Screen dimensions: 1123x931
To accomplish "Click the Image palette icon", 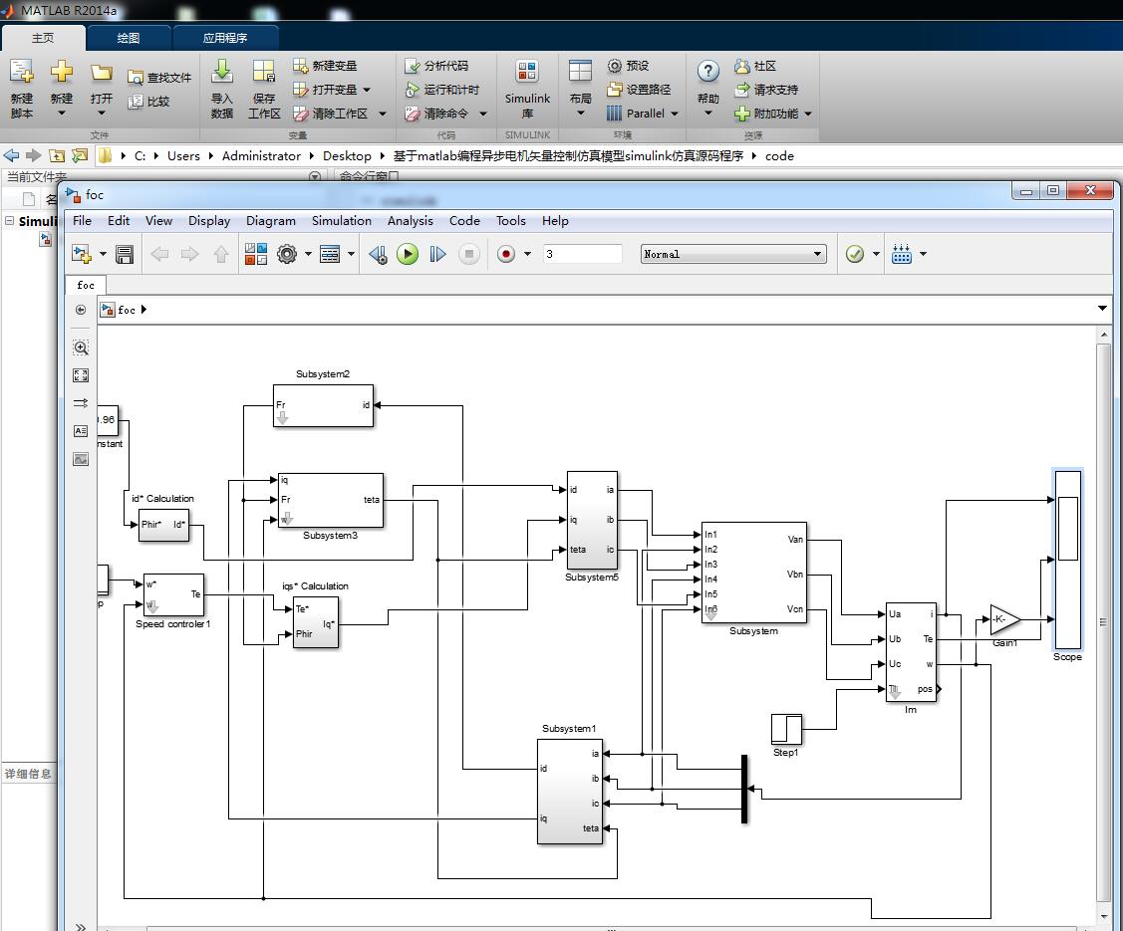I will (x=81, y=459).
